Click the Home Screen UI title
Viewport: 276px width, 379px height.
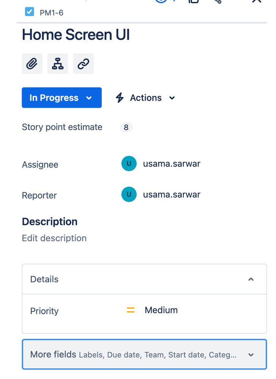[76, 35]
